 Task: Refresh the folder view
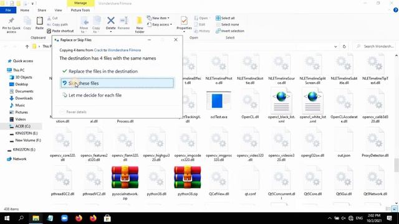[344, 47]
